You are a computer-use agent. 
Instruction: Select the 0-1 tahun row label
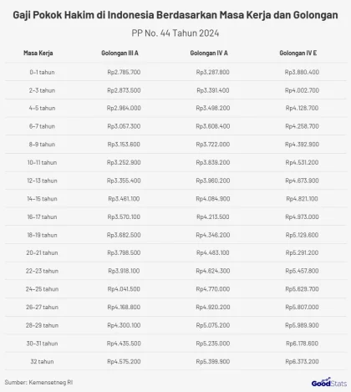[42, 72]
